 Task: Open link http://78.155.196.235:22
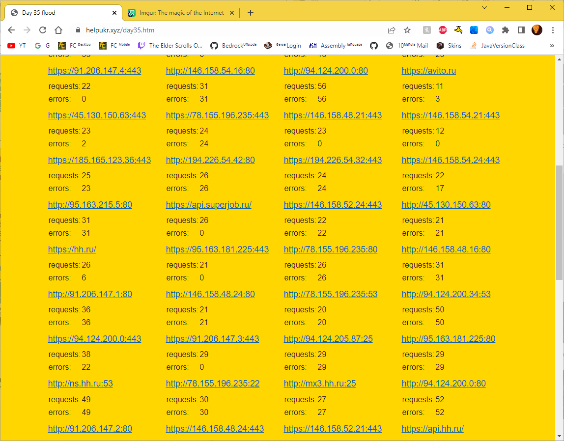tap(213, 384)
